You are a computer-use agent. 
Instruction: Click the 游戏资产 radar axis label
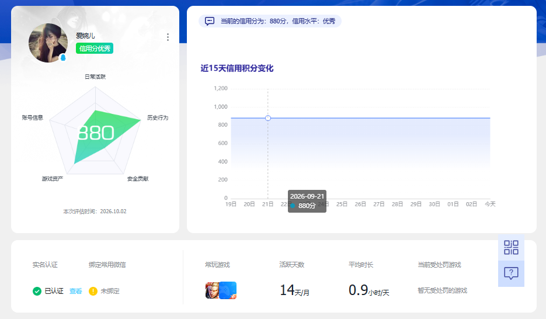pos(52,179)
